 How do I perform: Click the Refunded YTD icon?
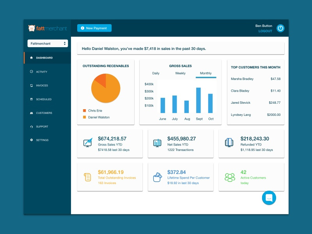[229, 142]
